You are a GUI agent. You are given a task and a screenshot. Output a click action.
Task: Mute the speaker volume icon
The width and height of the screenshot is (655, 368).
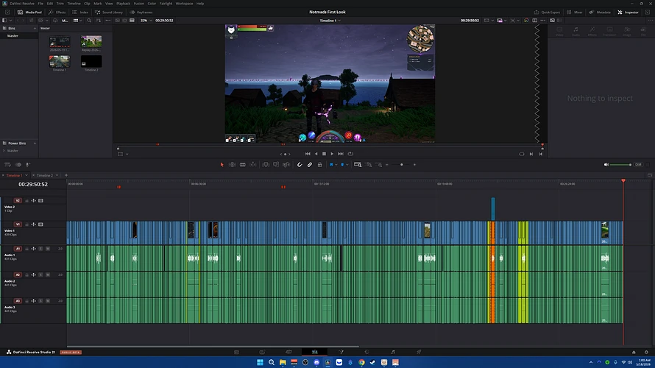point(606,165)
